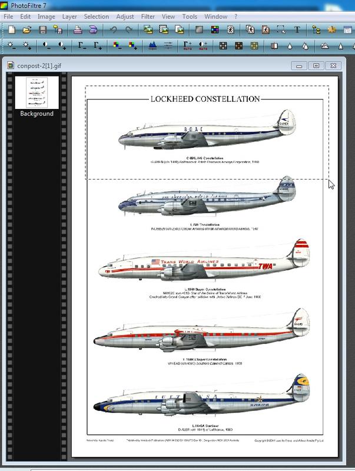Click the level sliders adjustment icon
The height and width of the screenshot is (471, 355).
coord(168,45)
